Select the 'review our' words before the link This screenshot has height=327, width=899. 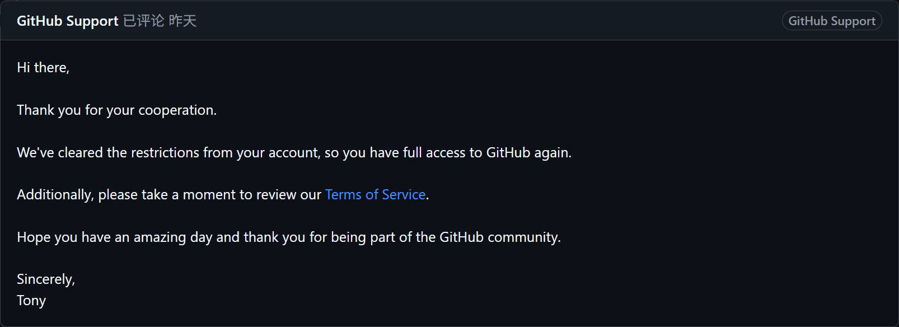coord(289,195)
